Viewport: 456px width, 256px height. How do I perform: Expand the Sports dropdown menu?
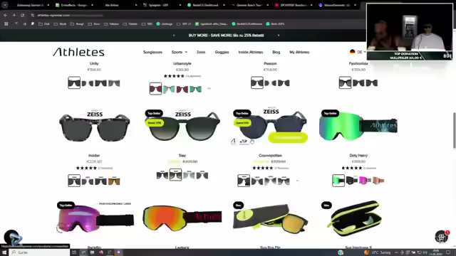(180, 52)
